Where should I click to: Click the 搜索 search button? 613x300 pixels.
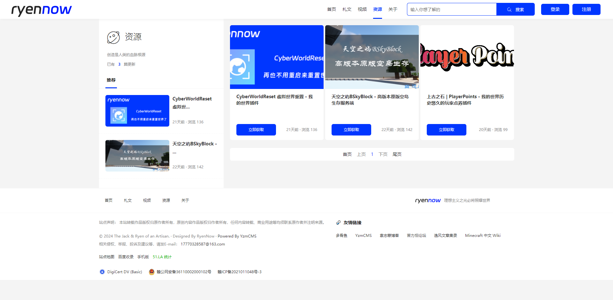(516, 10)
